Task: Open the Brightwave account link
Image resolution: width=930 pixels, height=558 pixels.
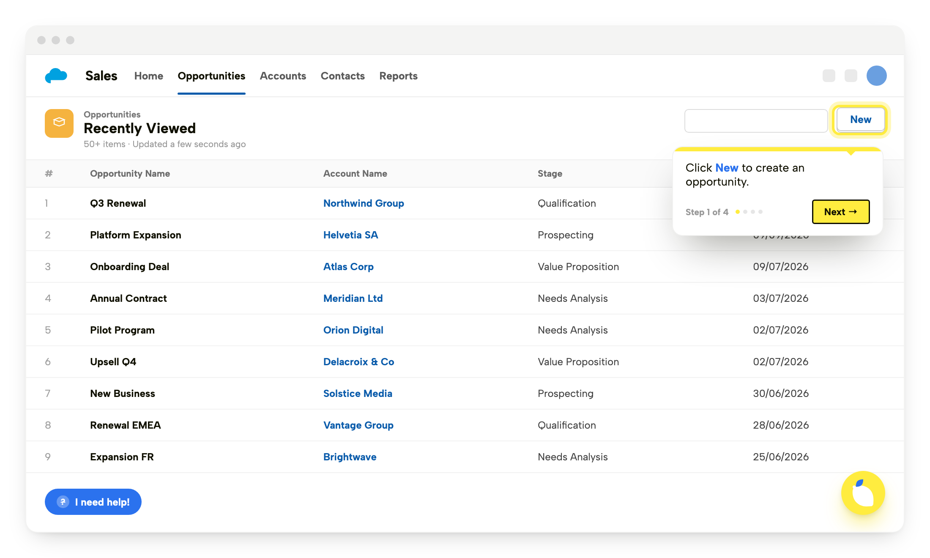Action: (350, 457)
